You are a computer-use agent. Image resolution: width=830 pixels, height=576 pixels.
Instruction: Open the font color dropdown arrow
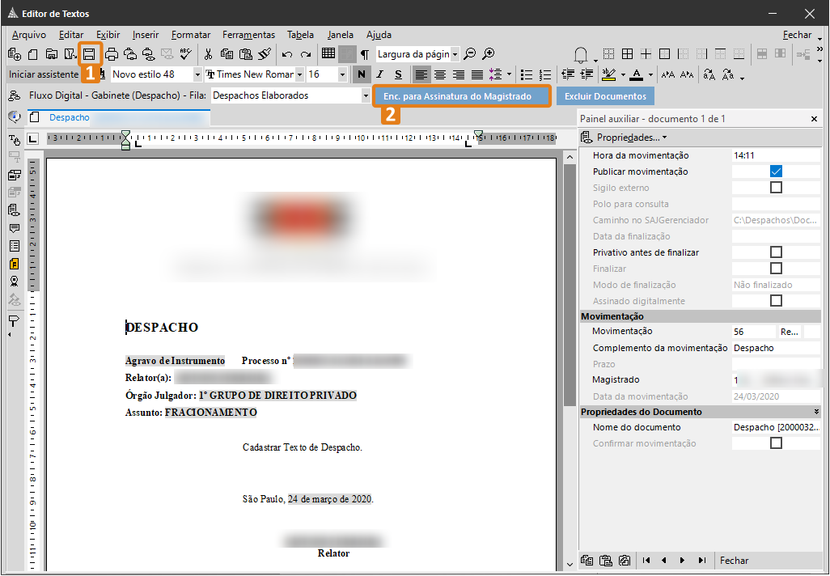point(650,74)
